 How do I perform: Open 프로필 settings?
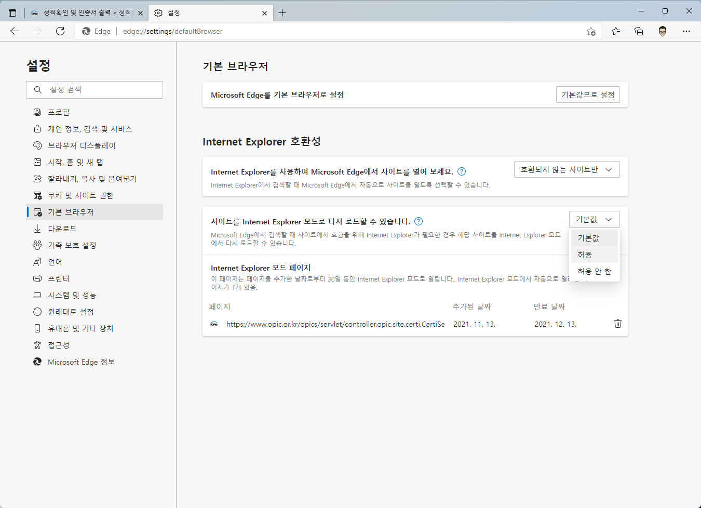(x=95, y=112)
